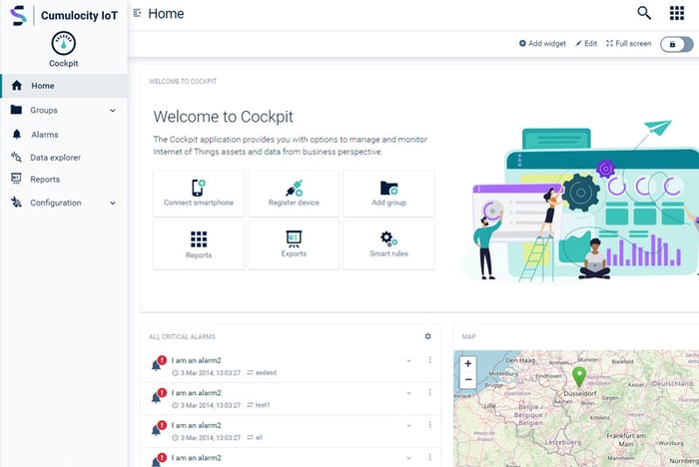Expand the alarm for asdasd

(x=408, y=360)
